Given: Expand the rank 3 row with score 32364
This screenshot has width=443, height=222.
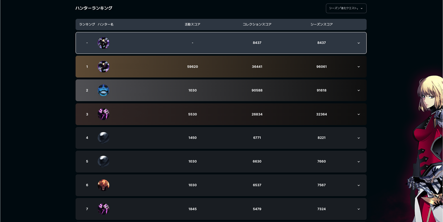Looking at the screenshot, I should (x=359, y=114).
